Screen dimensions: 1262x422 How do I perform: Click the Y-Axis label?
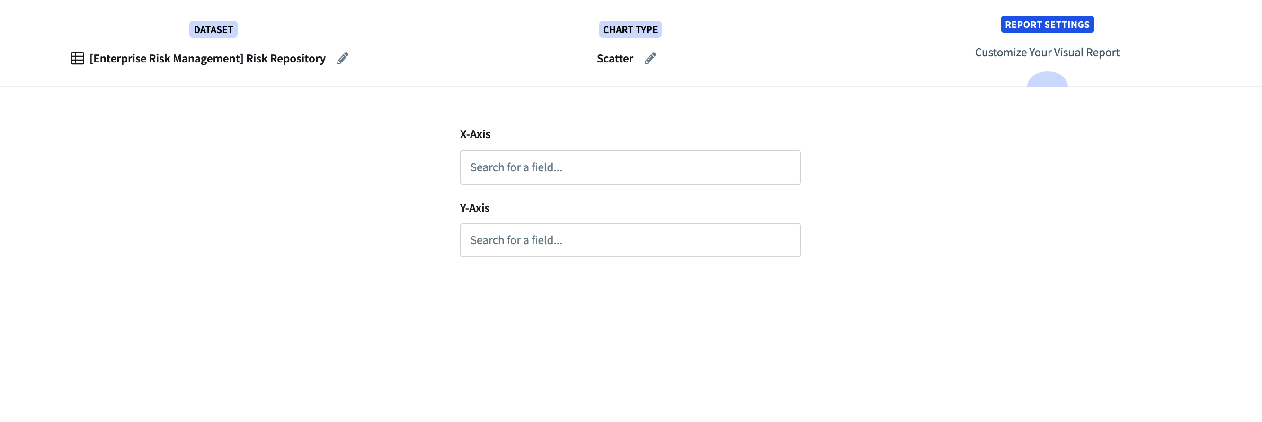pos(474,208)
